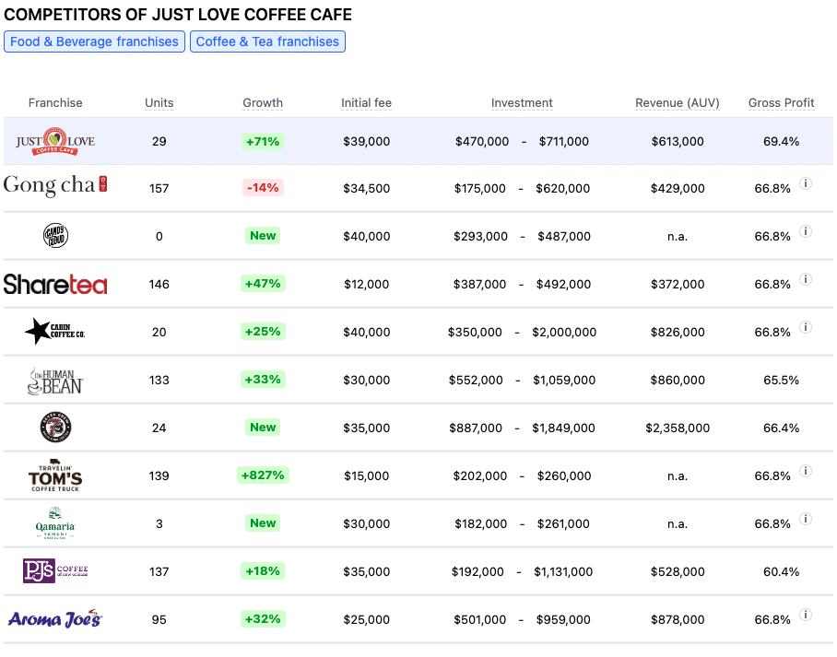
Task: Click the "66.4%" gross profit value
Action: (781, 428)
